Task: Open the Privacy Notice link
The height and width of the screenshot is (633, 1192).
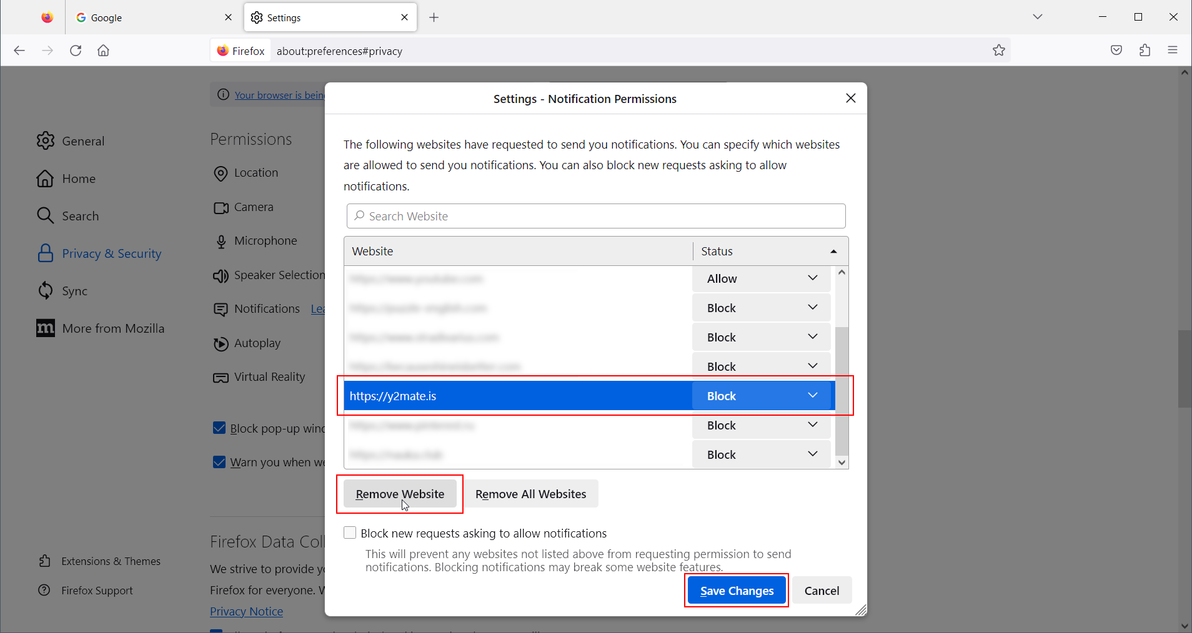Action: point(246,611)
